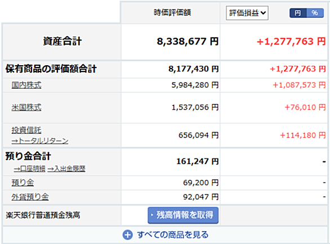Open the 米国株式 holdings link
This screenshot has height=244, width=330.
(x=26, y=107)
